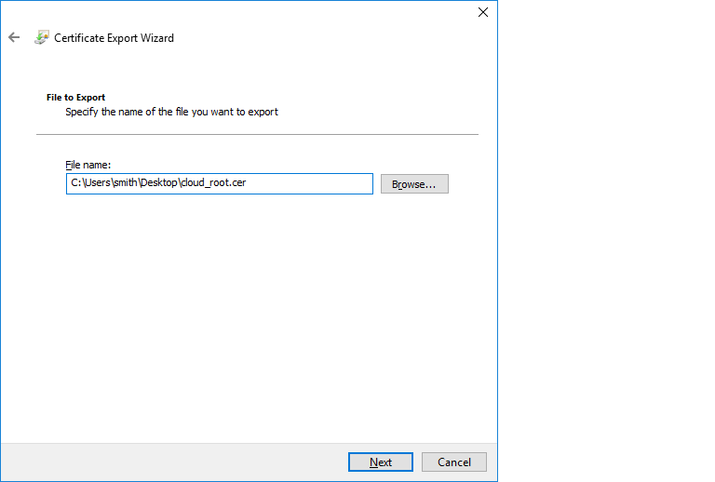Viewport: 715px width, 482px height.
Task: Click the Certificate Export Wizard certificate icon
Action: pos(42,38)
